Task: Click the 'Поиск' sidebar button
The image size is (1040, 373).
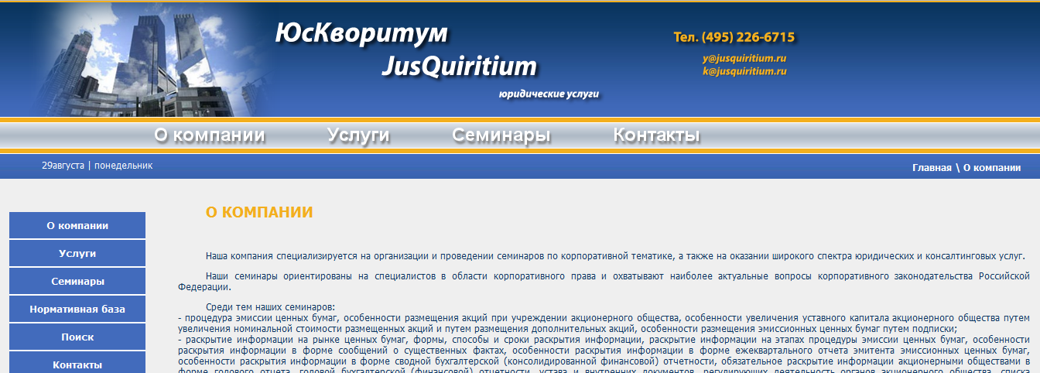Action: (x=77, y=337)
